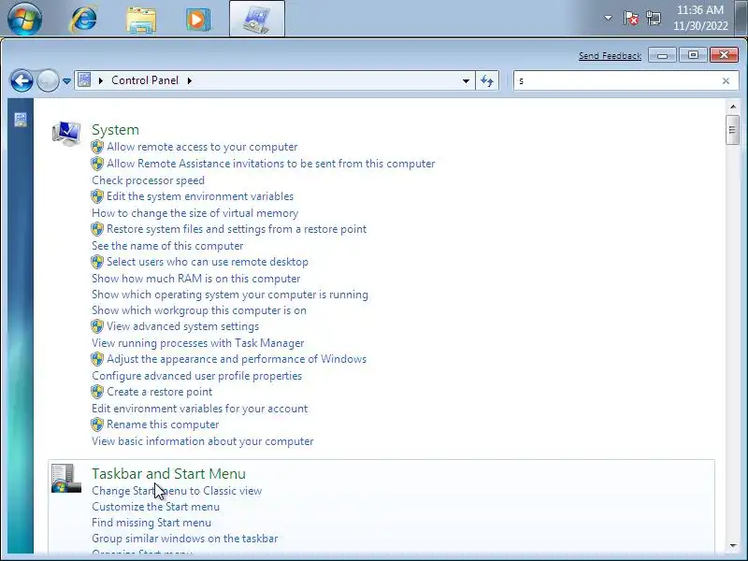Click shield icon by View advanced system settings
Screen dimensions: 748x561
(x=97, y=326)
